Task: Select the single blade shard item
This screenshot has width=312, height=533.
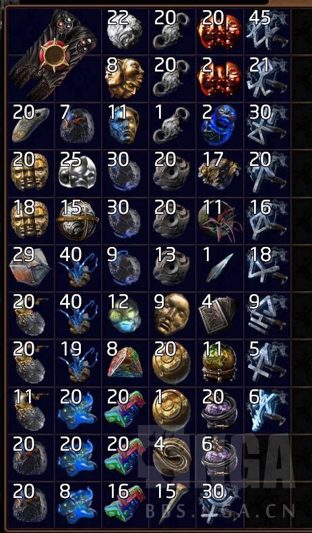Action: point(219,269)
